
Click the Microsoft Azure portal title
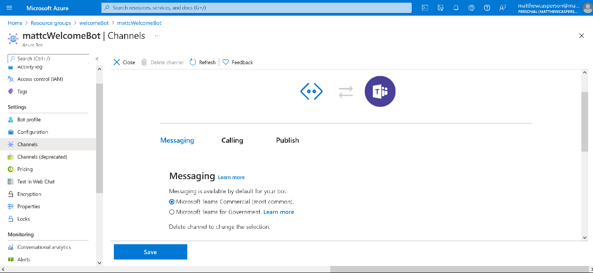click(x=47, y=8)
